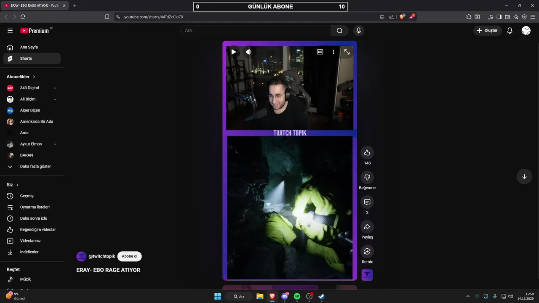Select the ERAY- EBO RAGE ATIYOR tab
Viewport: 539px width, 303px height.
click(35, 6)
